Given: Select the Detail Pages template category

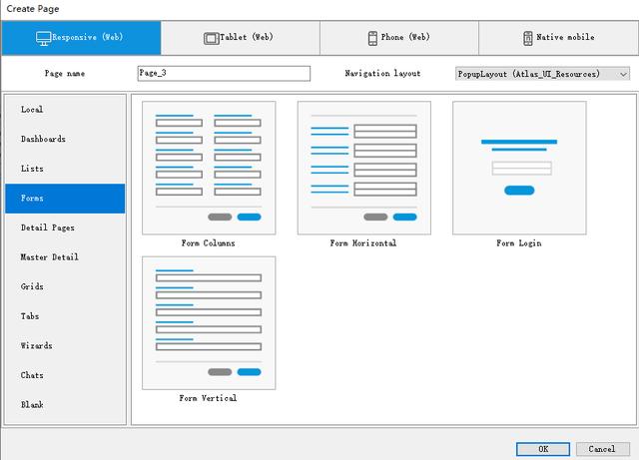Looking at the screenshot, I should click(x=65, y=228).
